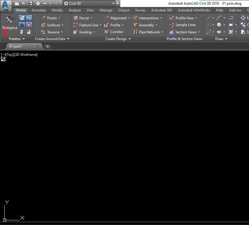Open the red Toolbox palette
The height and width of the screenshot is (225, 249).
(29, 25)
